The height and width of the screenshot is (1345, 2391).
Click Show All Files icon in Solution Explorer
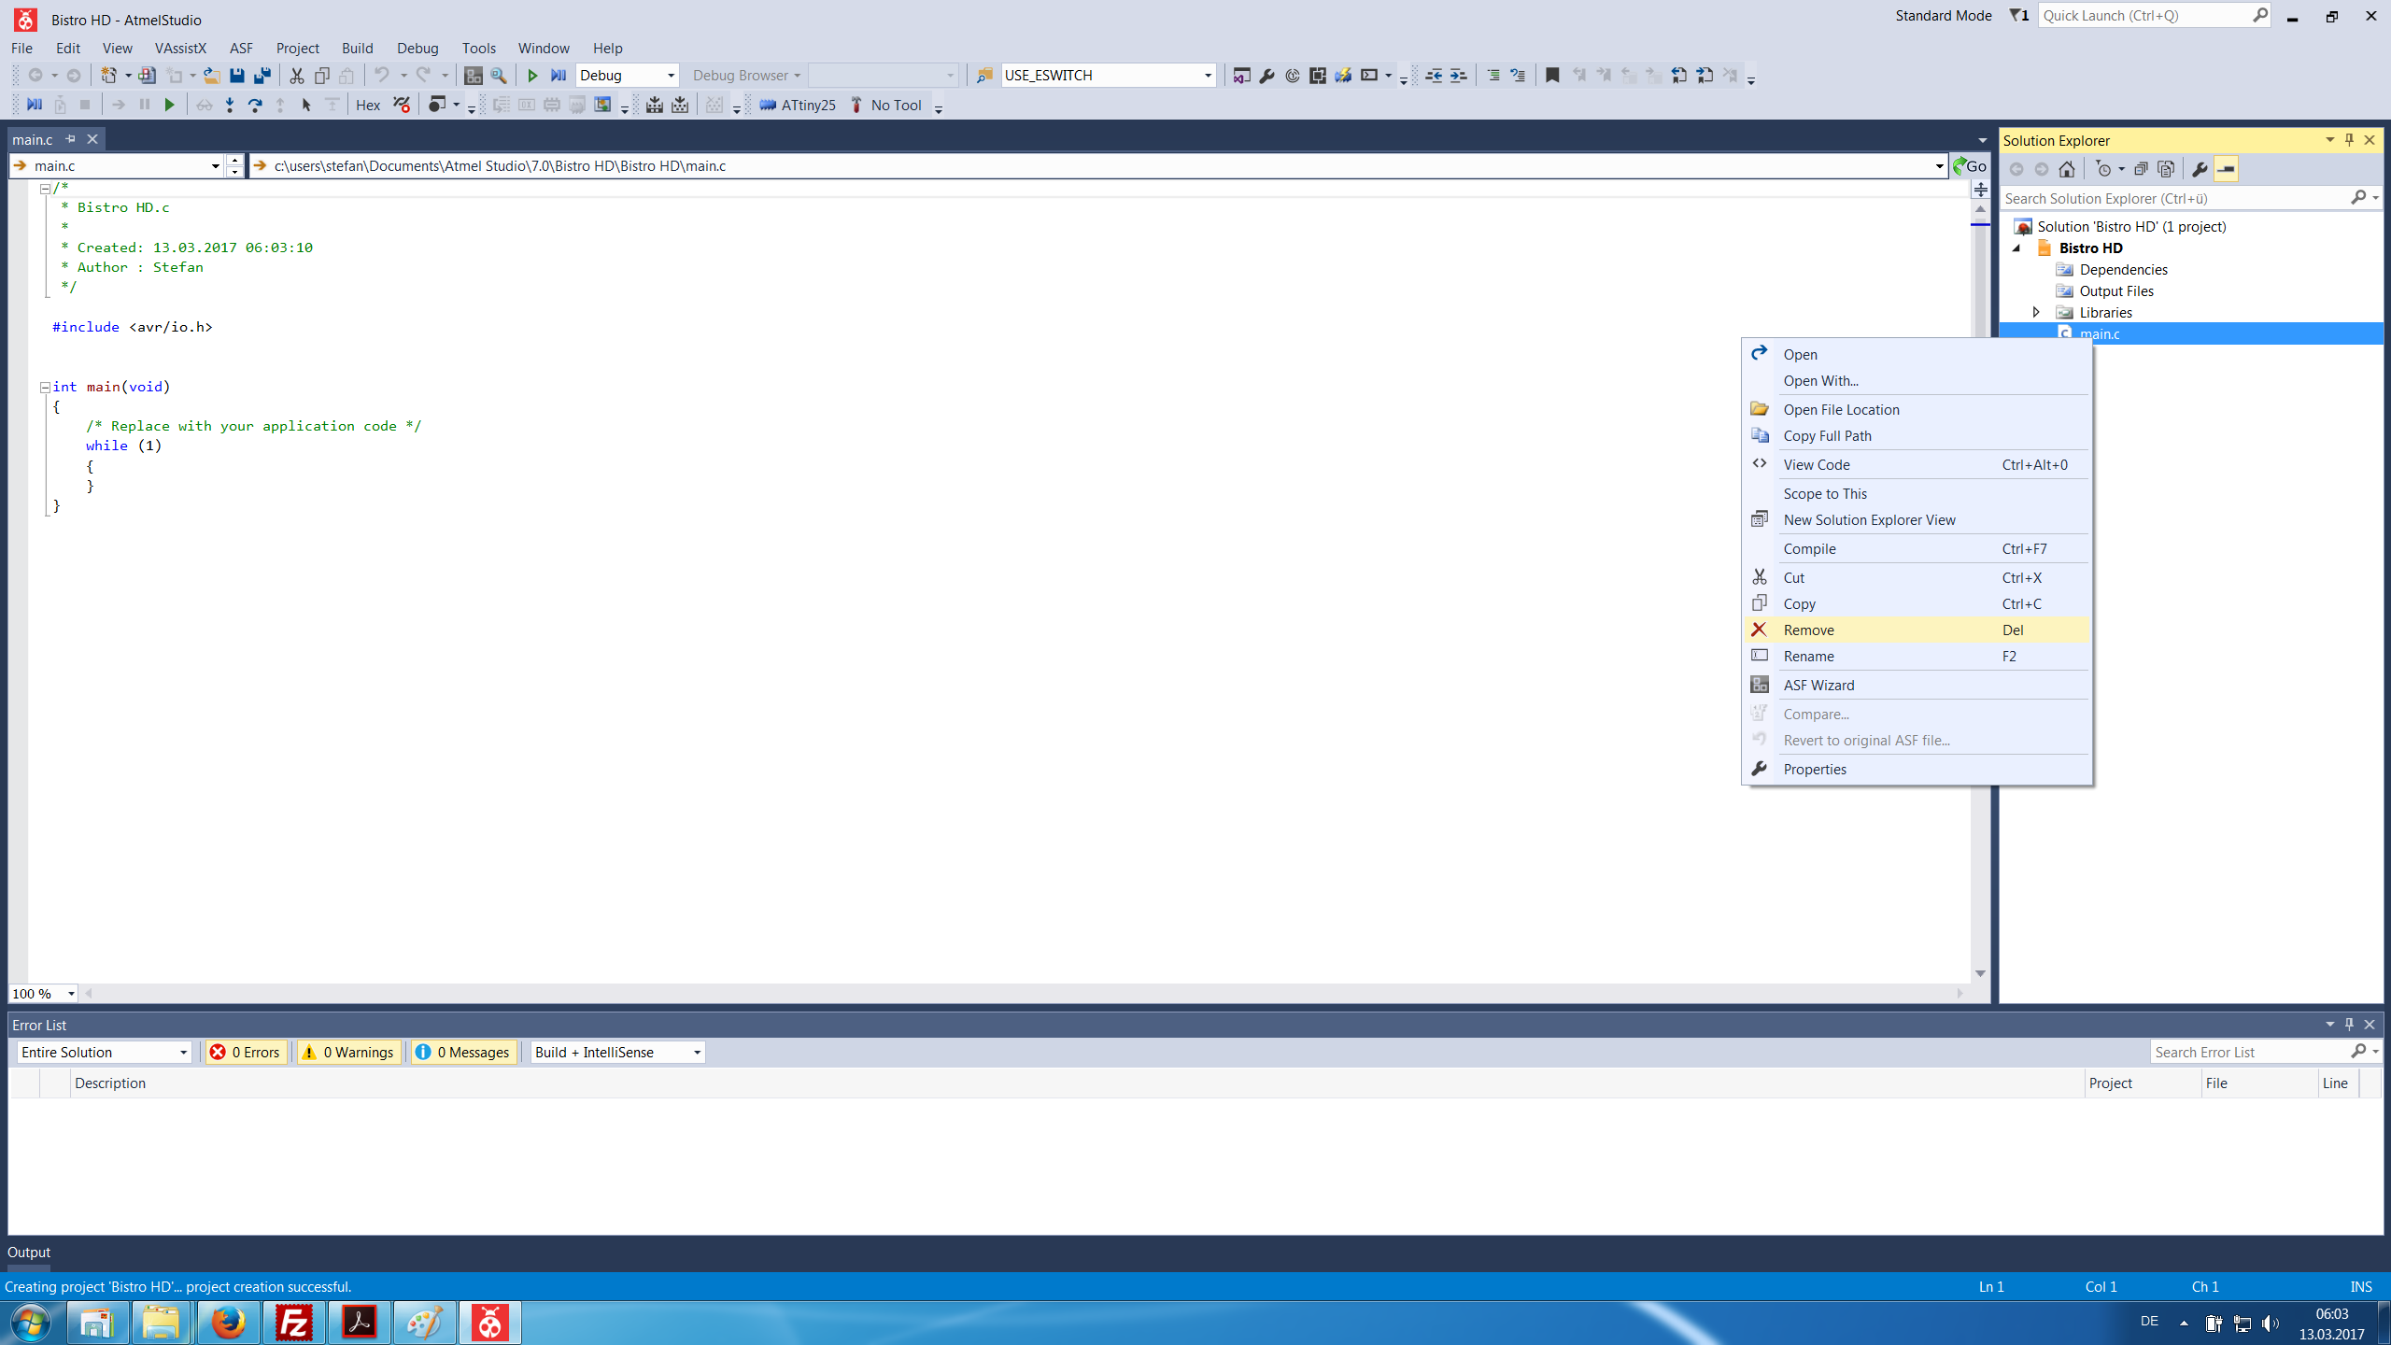pos(2166,169)
